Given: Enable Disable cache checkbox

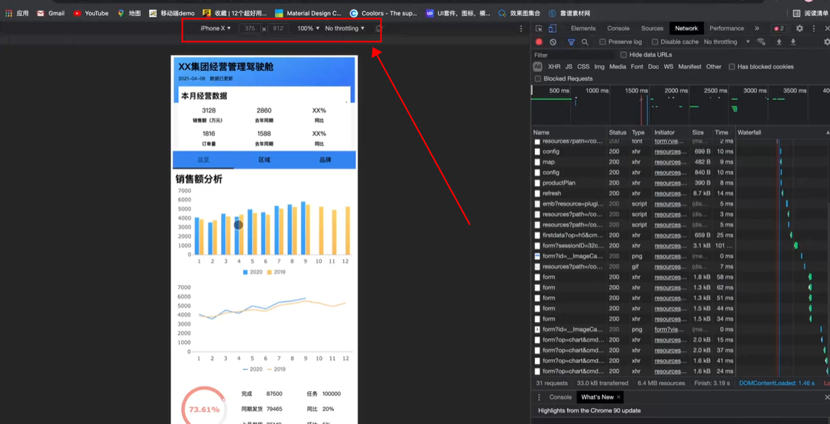Looking at the screenshot, I should coord(655,42).
